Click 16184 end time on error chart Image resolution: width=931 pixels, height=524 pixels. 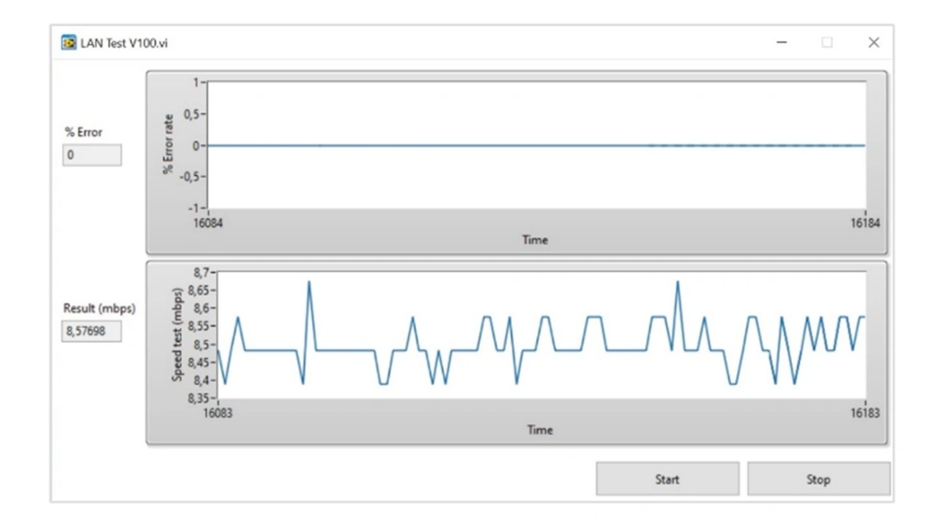[x=865, y=223]
